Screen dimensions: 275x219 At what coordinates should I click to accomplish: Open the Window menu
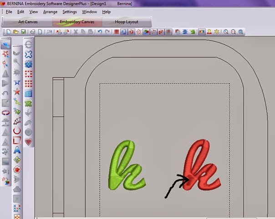[89, 12]
